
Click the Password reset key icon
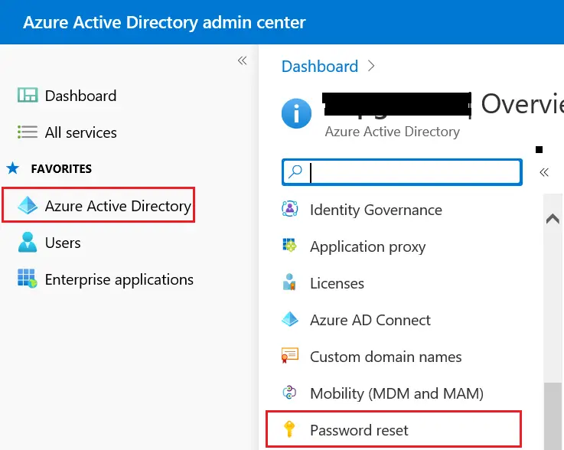(x=289, y=429)
